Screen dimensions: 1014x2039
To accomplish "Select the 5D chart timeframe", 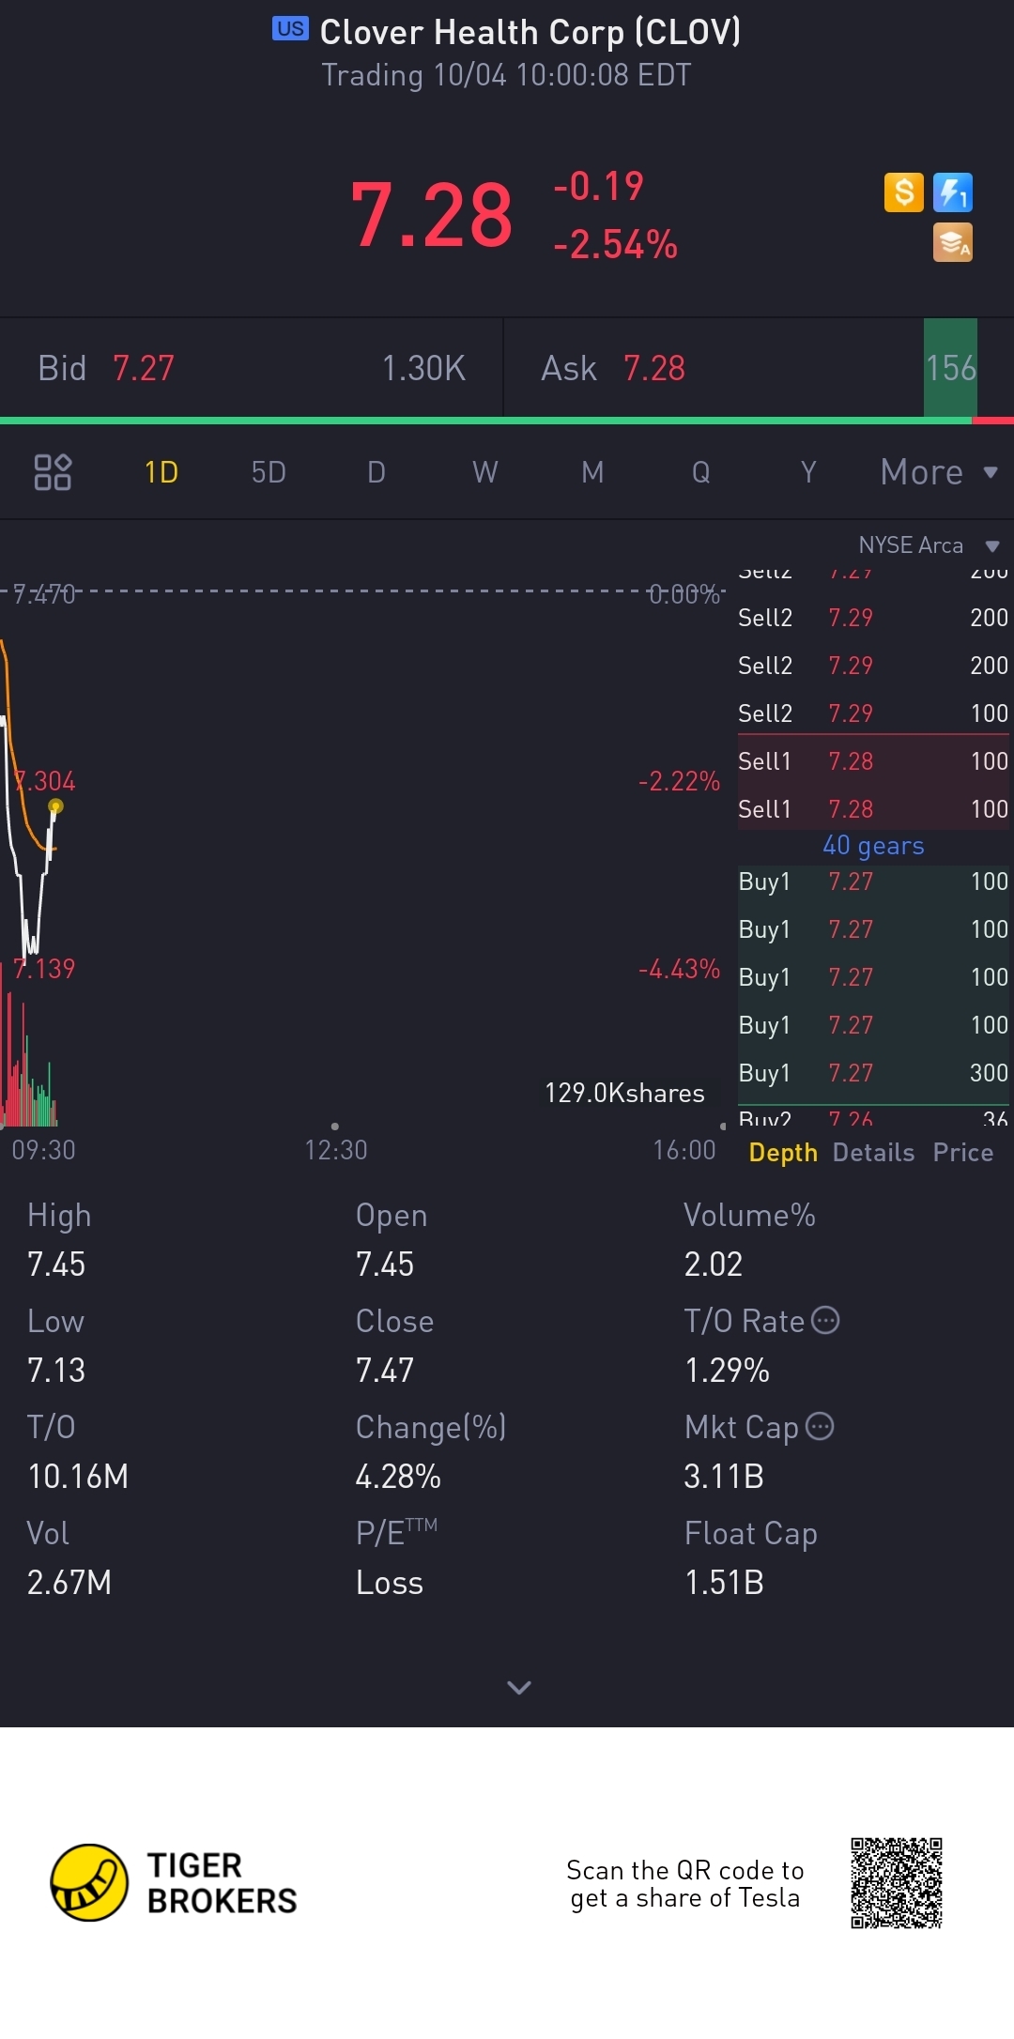I will tap(269, 472).
